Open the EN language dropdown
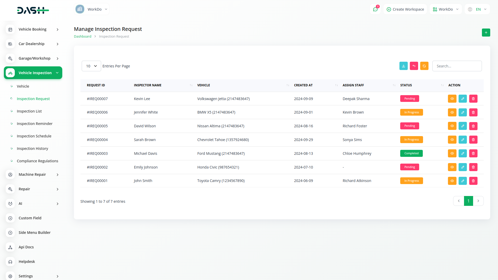This screenshot has width=498, height=280. (477, 9)
